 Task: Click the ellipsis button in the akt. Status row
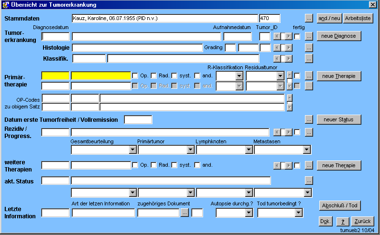coord(309,181)
